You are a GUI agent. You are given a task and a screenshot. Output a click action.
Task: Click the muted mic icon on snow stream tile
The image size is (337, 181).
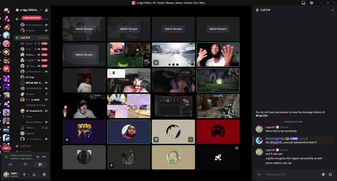click(x=156, y=63)
